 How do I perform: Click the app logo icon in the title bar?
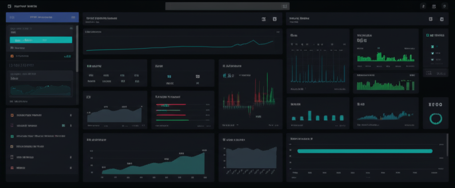click(9, 7)
